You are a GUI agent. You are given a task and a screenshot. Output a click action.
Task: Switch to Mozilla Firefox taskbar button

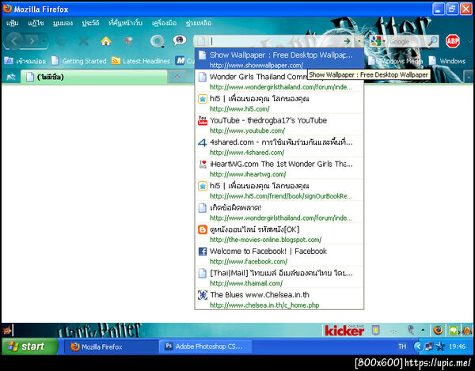pyautogui.click(x=110, y=346)
